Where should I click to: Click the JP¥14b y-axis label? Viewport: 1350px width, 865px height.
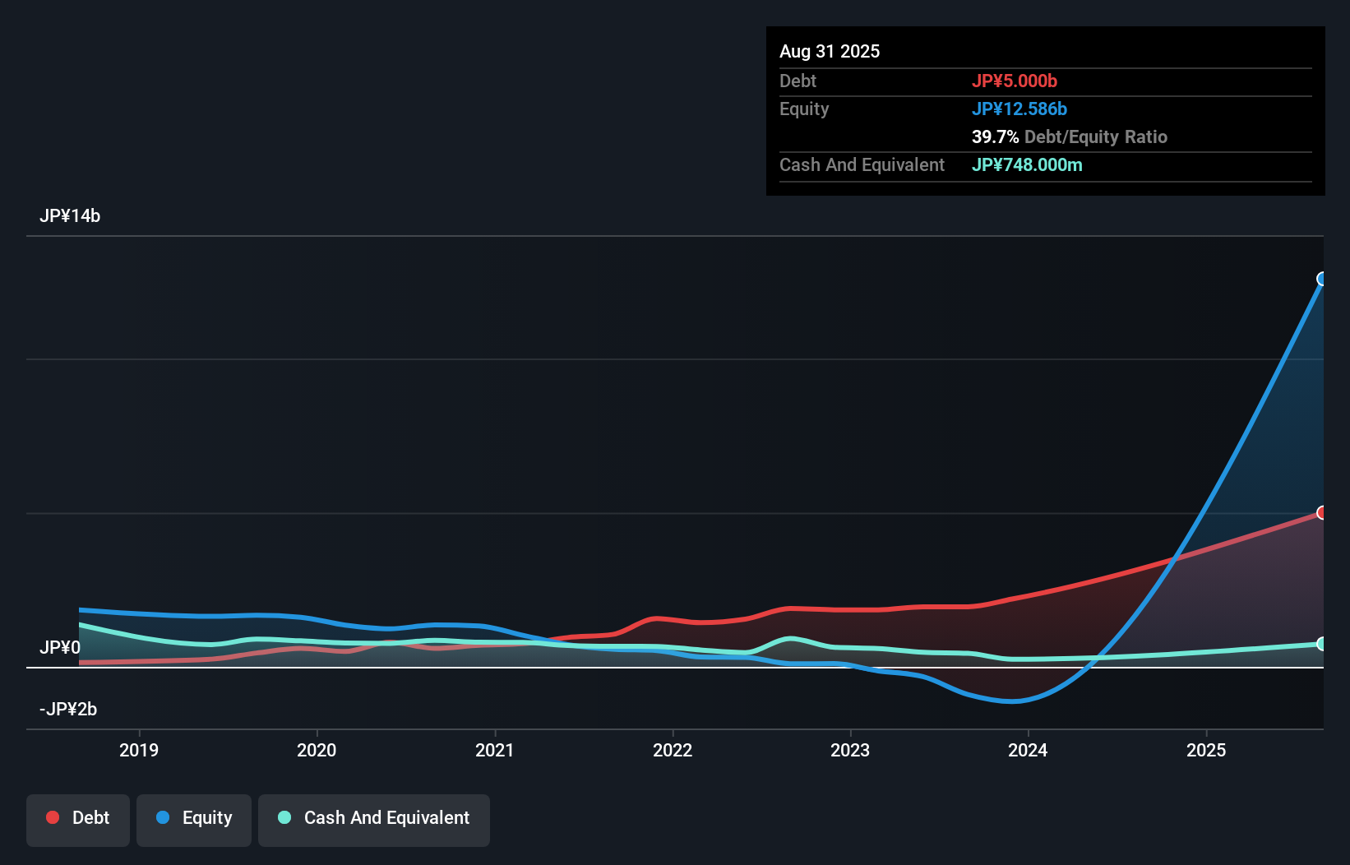click(x=70, y=216)
